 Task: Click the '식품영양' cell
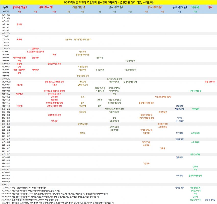[x=19, y=94]
